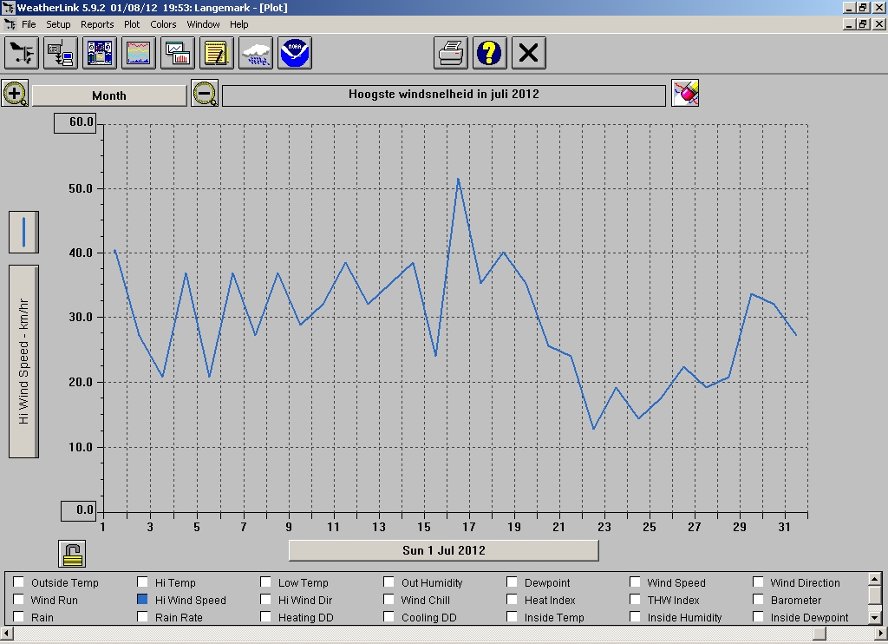Viewport: 888px width, 644px height.
Task: Open the WeatherLink title bar system icon
Action: [x=7, y=8]
